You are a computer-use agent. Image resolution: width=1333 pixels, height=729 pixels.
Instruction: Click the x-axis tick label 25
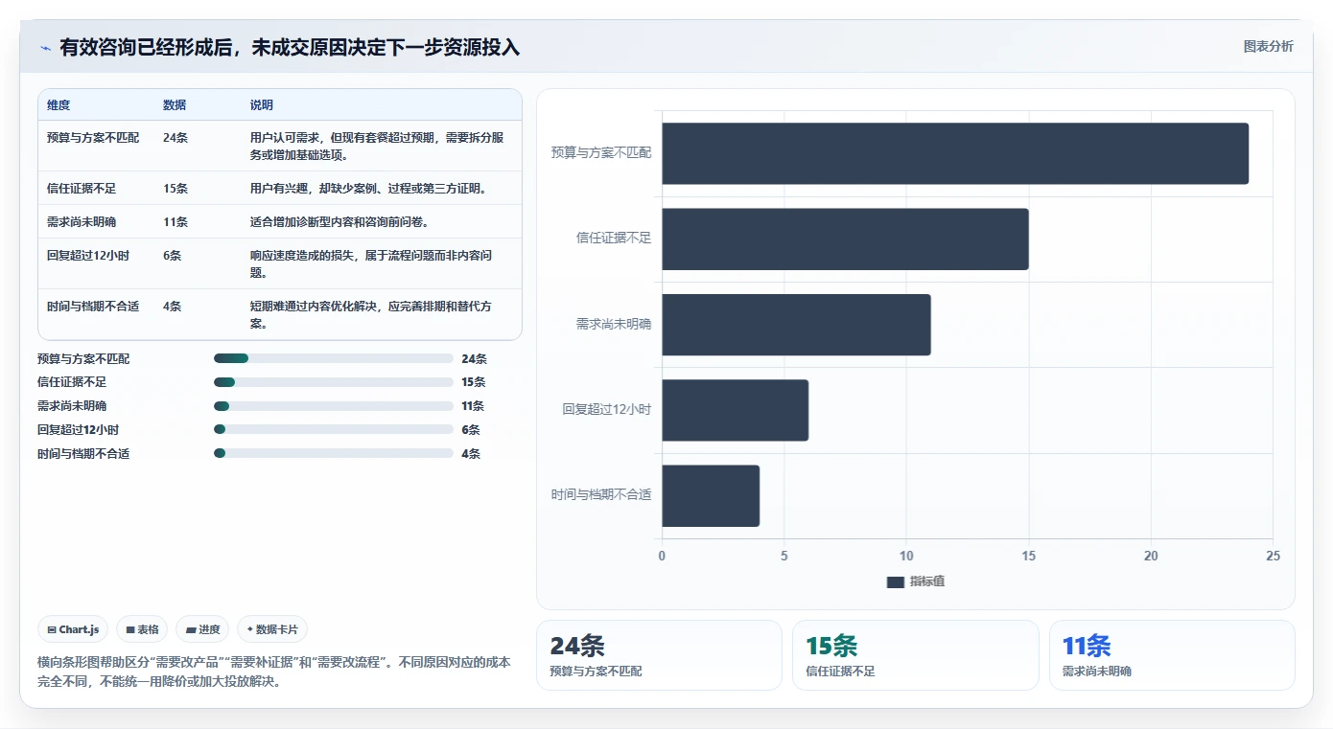(1273, 557)
